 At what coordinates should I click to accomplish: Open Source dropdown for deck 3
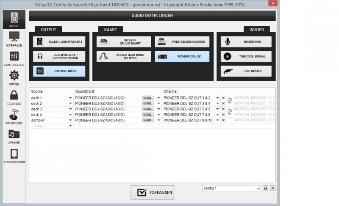click(70, 109)
